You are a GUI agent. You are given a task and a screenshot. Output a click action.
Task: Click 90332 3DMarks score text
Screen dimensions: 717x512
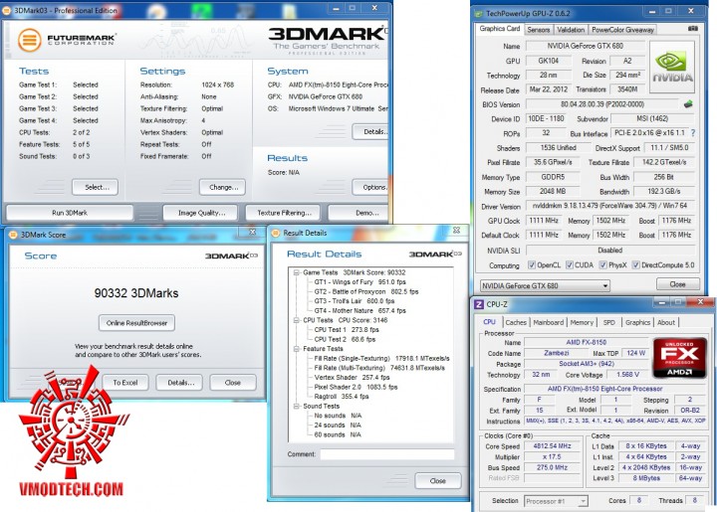point(136,293)
